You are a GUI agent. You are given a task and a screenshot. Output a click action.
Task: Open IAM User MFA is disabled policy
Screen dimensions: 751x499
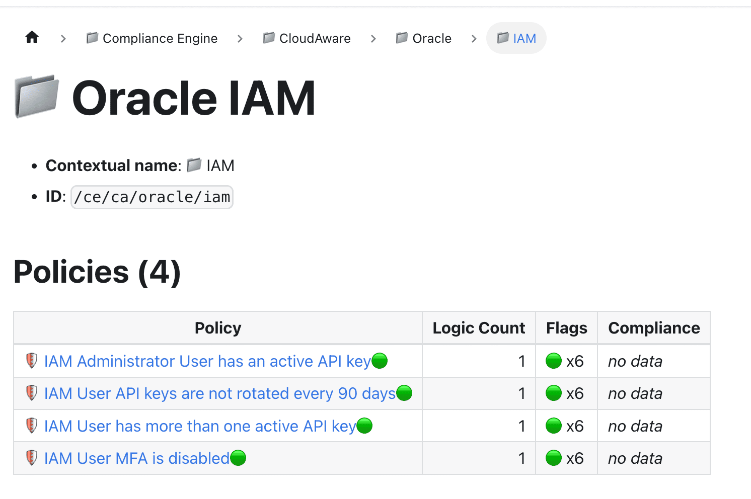coord(137,458)
